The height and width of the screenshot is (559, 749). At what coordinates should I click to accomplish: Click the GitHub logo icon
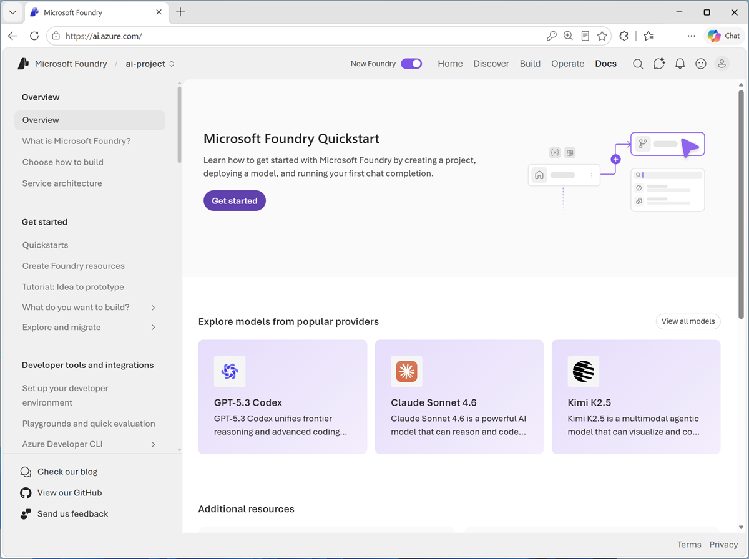click(26, 493)
